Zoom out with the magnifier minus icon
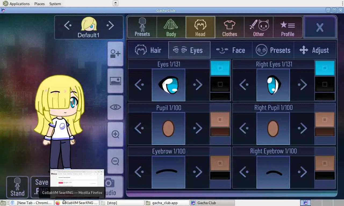Screen dimensions: 344x206 tap(115, 161)
